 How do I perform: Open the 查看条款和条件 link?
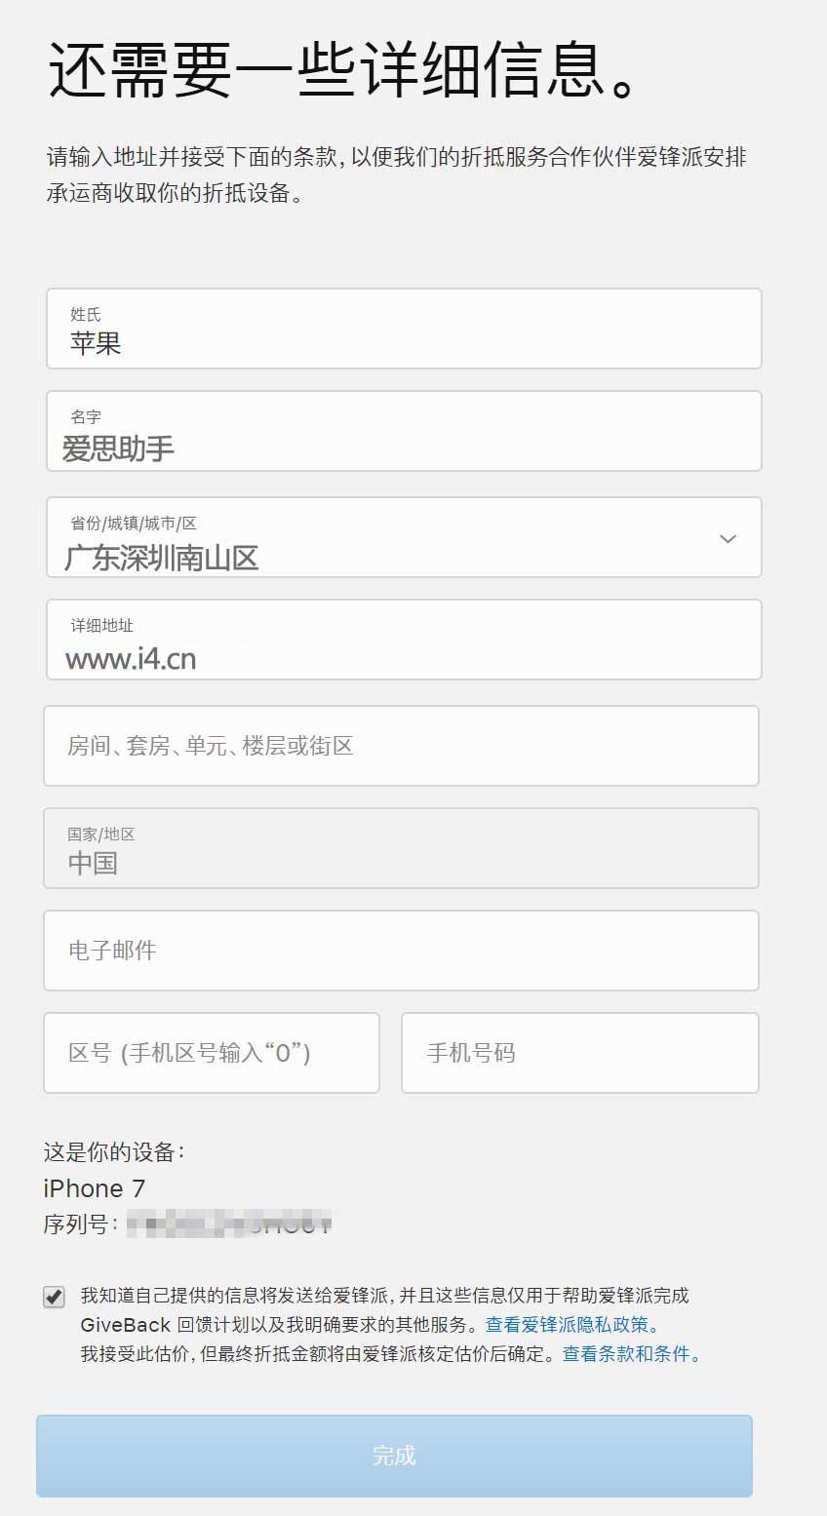pos(632,1354)
